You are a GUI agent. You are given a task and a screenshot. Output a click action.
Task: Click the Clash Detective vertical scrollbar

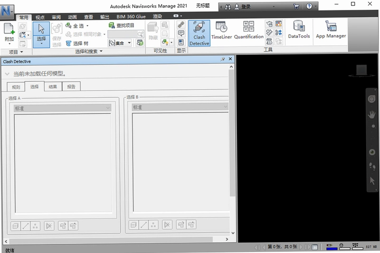pyautogui.click(x=232, y=133)
